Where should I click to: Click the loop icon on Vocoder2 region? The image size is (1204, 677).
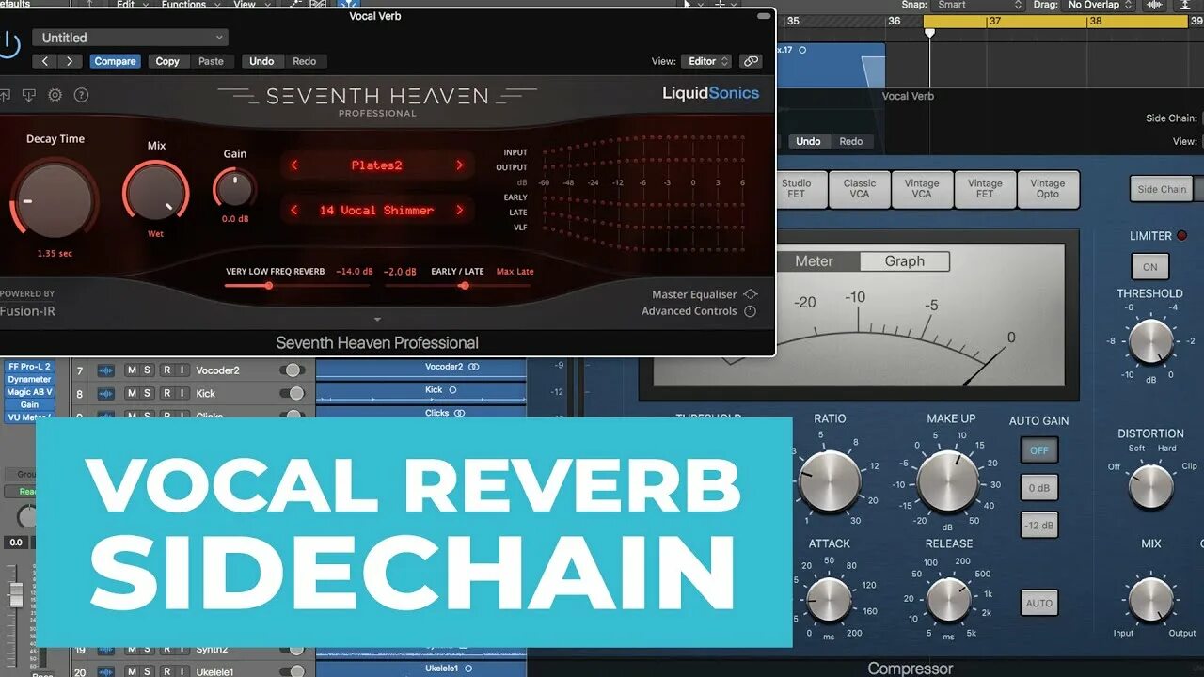pyautogui.click(x=473, y=367)
